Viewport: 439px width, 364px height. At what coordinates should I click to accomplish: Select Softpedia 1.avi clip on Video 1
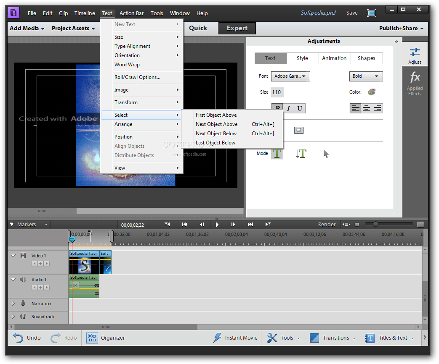point(84,262)
